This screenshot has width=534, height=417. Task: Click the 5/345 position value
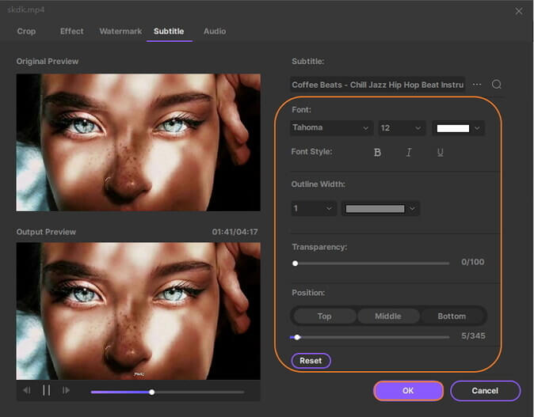tap(473, 335)
